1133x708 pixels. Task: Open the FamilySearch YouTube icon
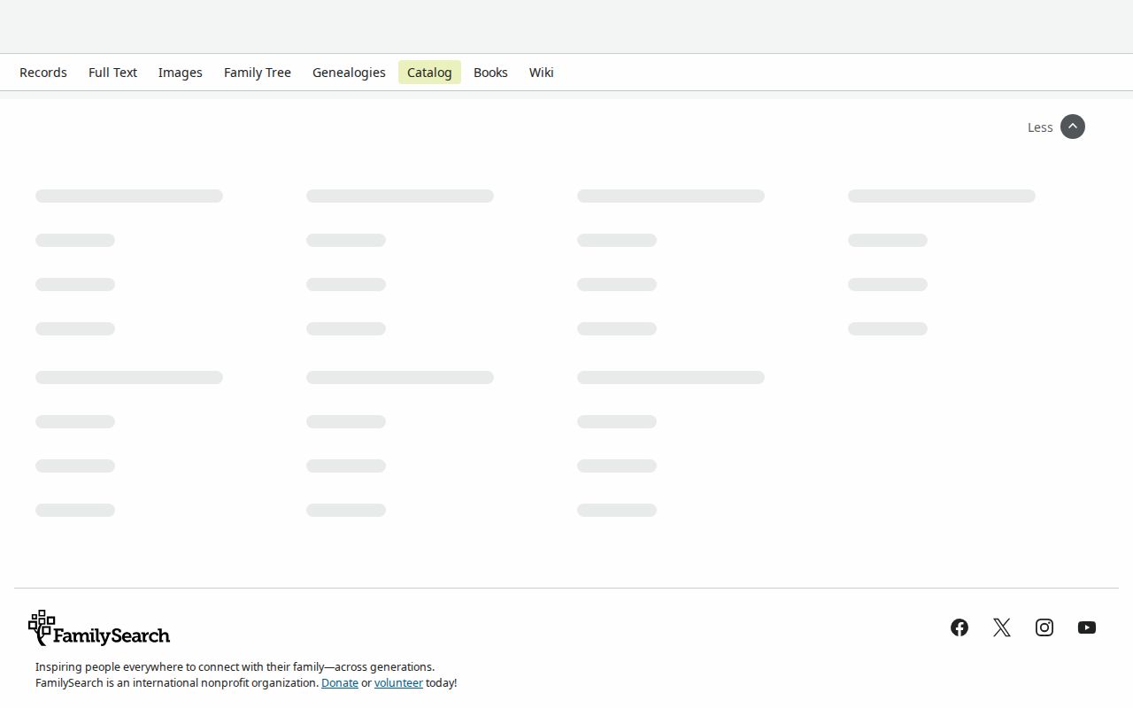coord(1087,627)
